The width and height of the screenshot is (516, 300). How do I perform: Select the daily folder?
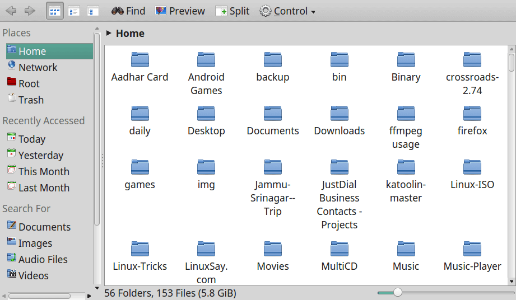140,121
